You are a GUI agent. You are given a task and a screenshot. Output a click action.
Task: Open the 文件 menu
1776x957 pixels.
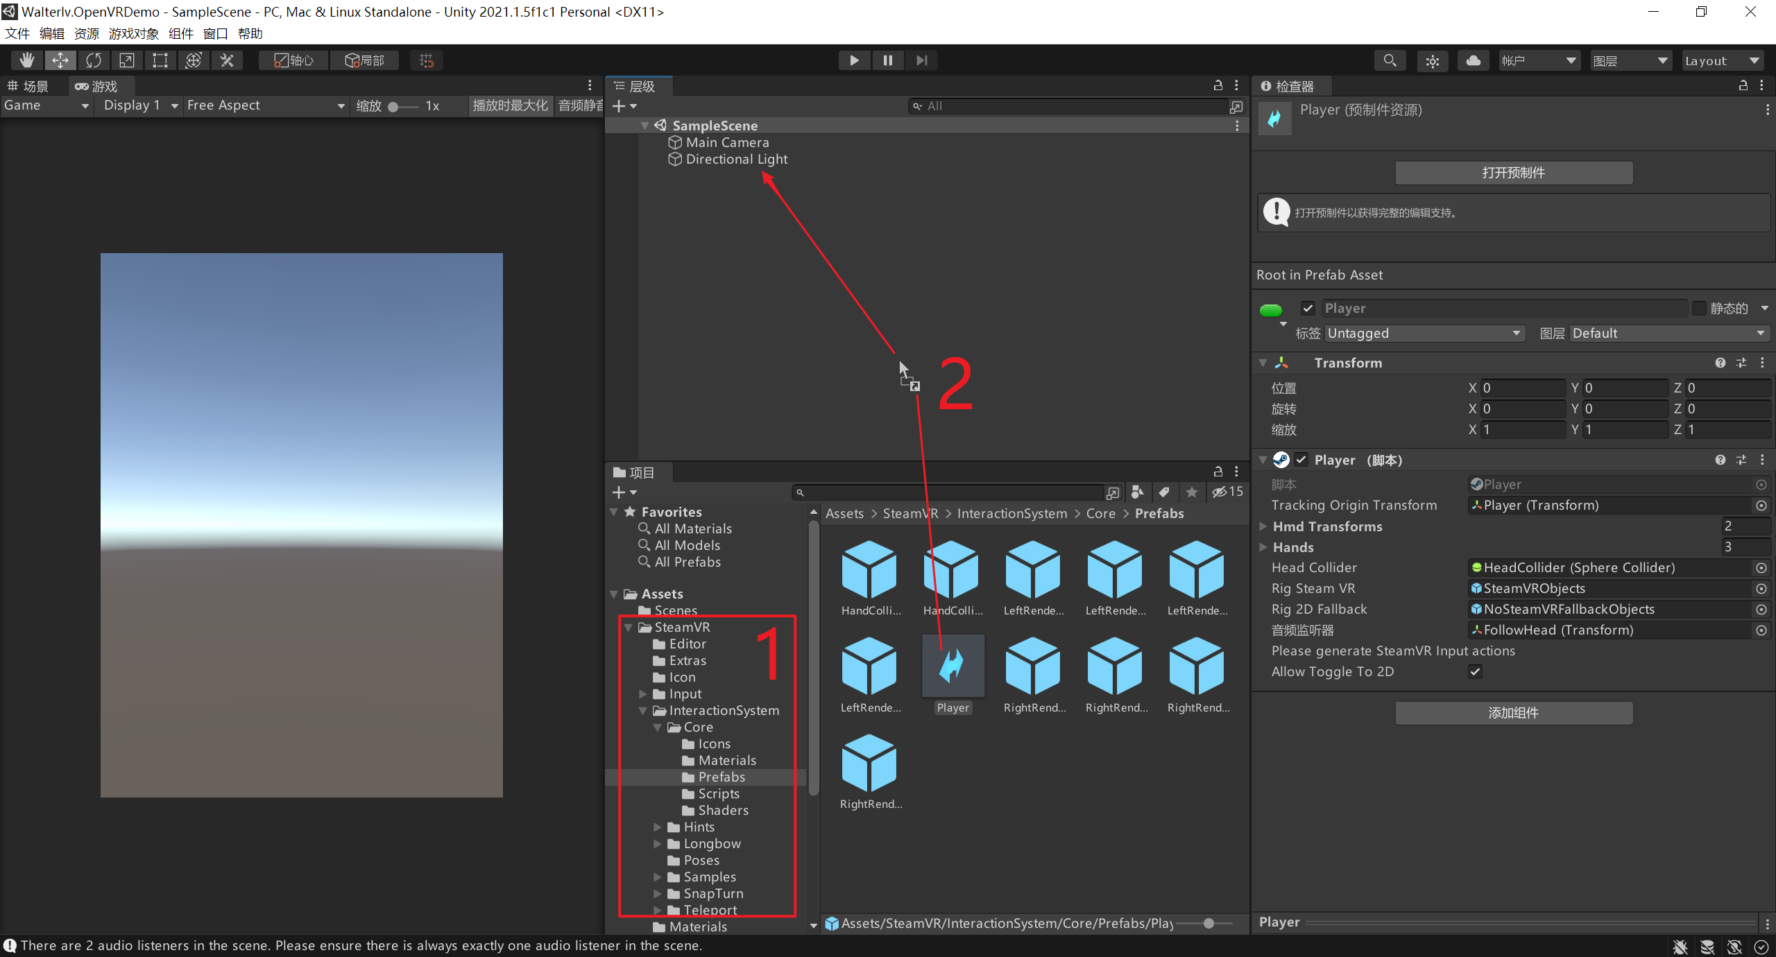17,33
